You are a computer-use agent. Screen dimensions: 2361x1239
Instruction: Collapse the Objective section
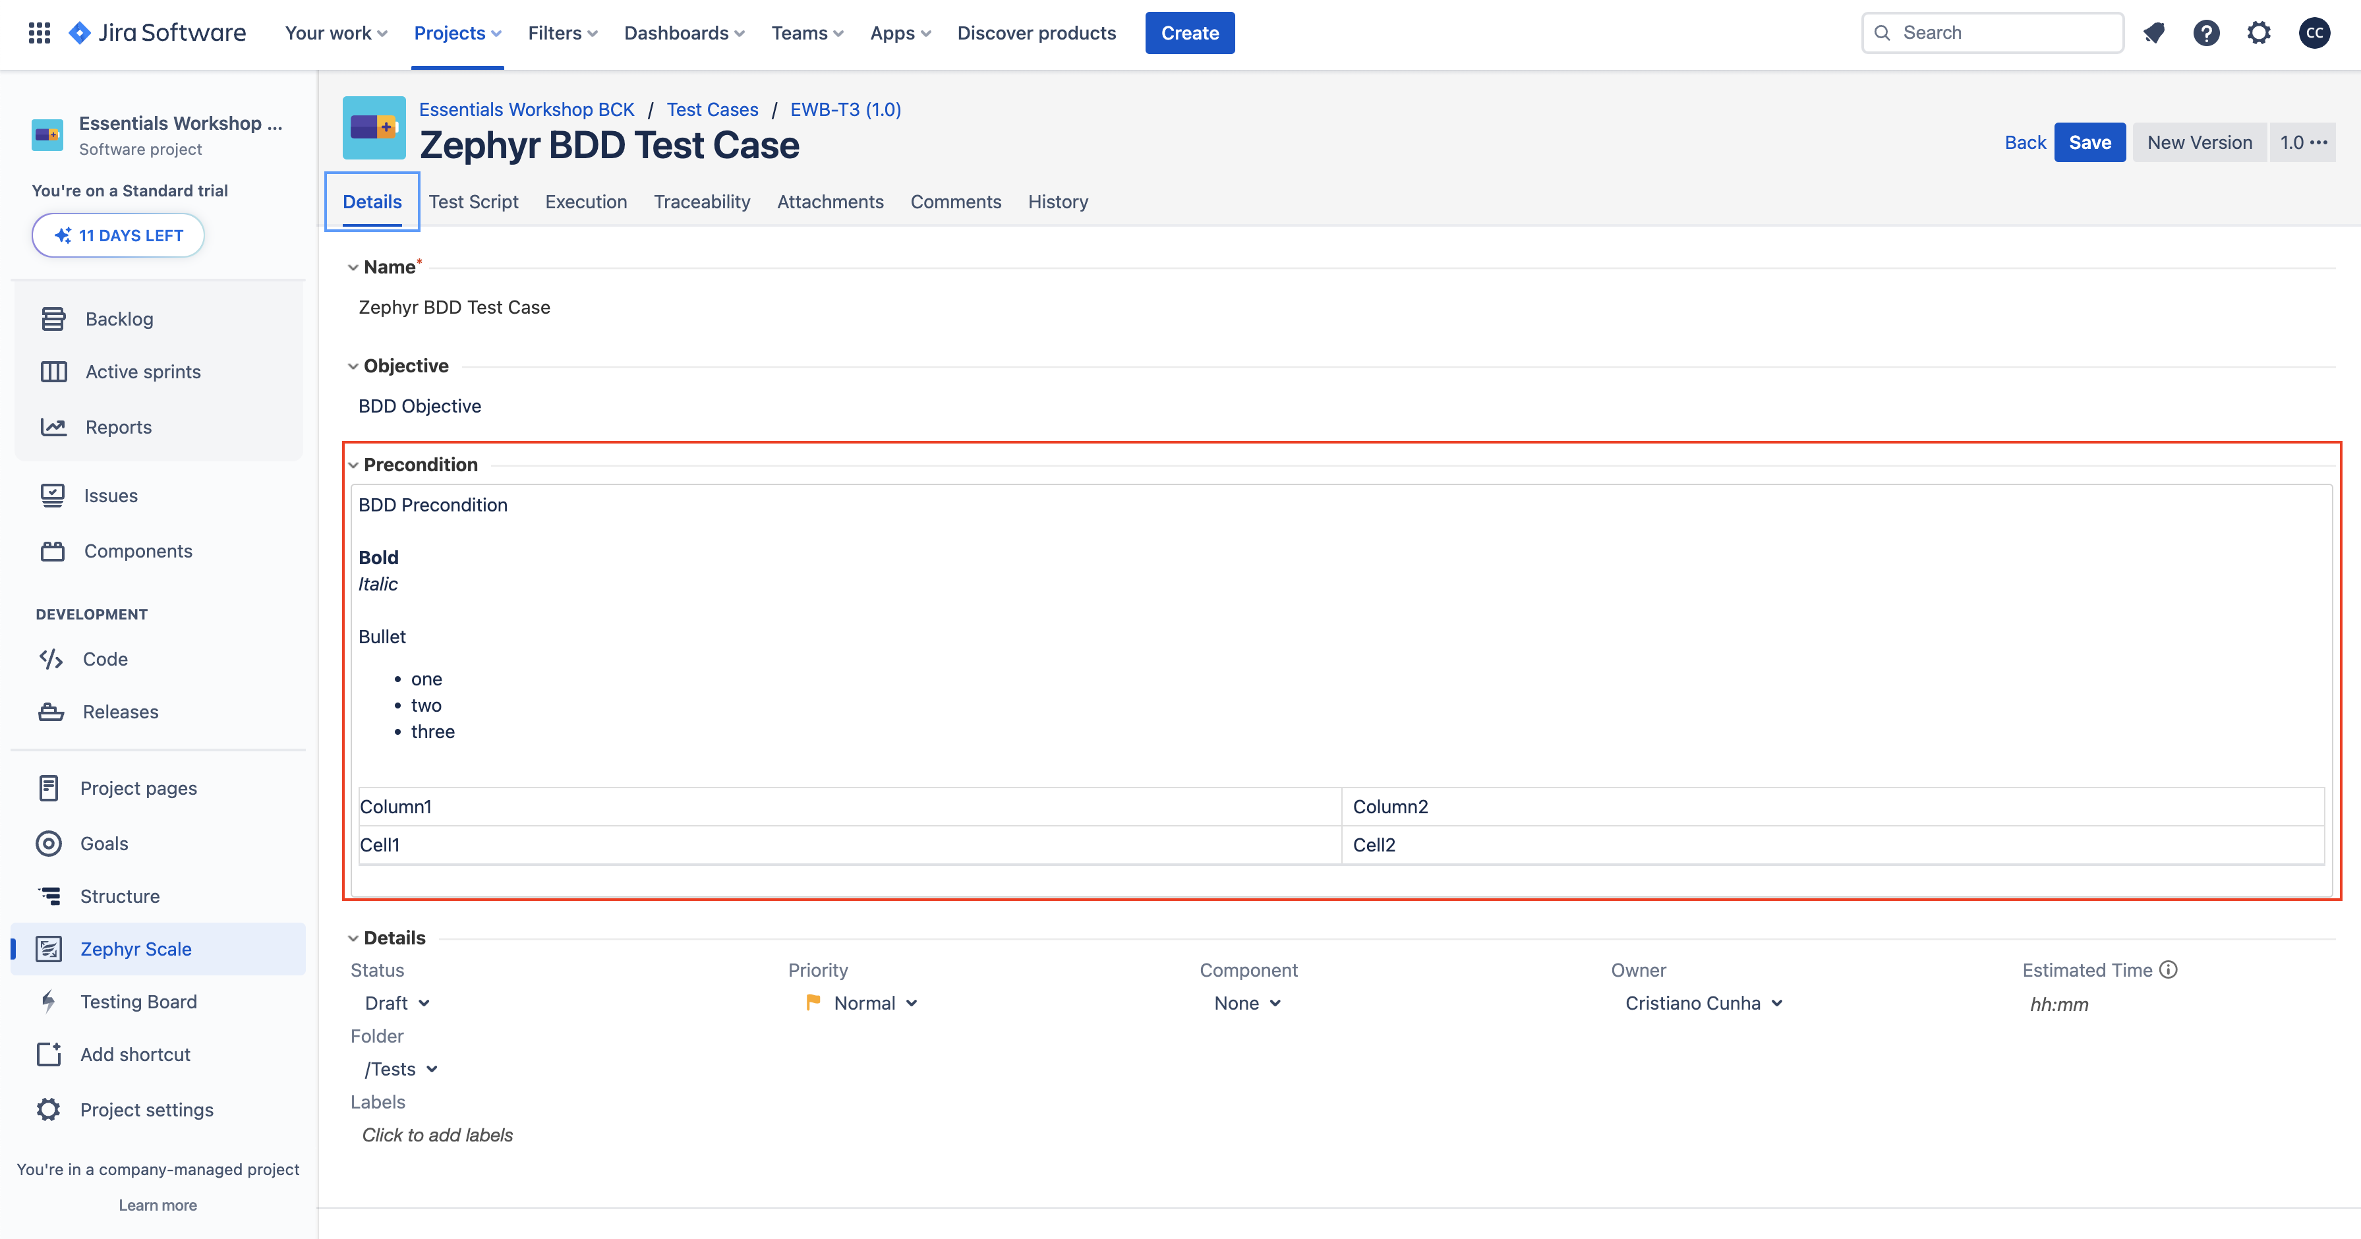(x=353, y=366)
